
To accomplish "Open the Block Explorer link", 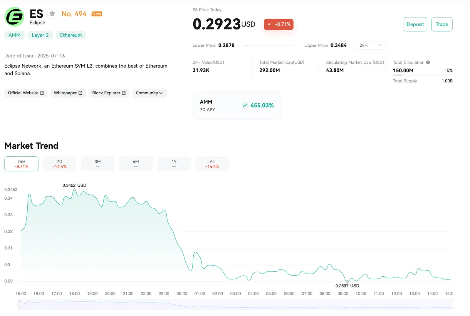I will click(109, 93).
